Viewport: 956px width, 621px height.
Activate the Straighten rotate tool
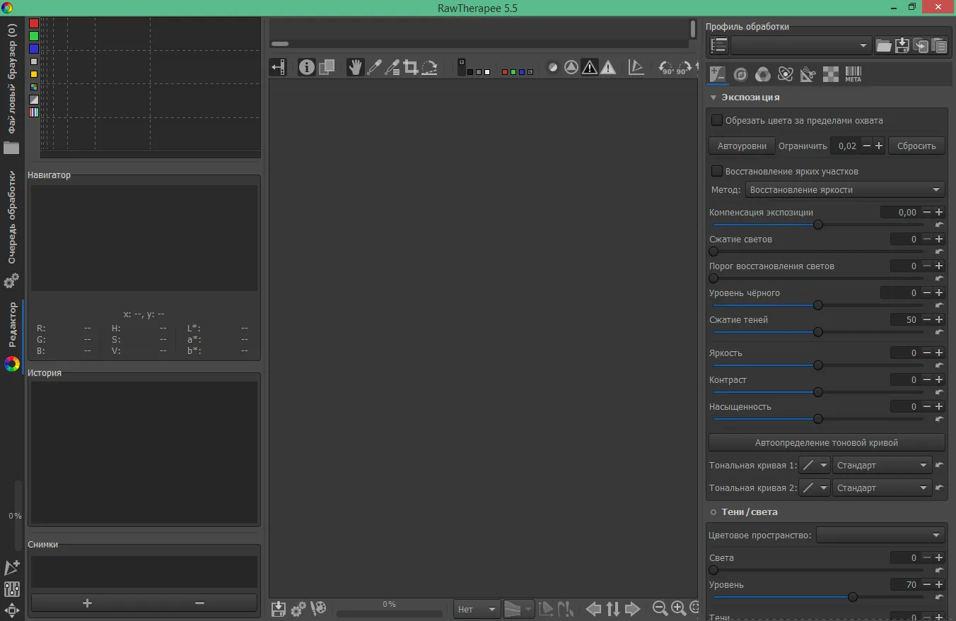pyautogui.click(x=429, y=68)
